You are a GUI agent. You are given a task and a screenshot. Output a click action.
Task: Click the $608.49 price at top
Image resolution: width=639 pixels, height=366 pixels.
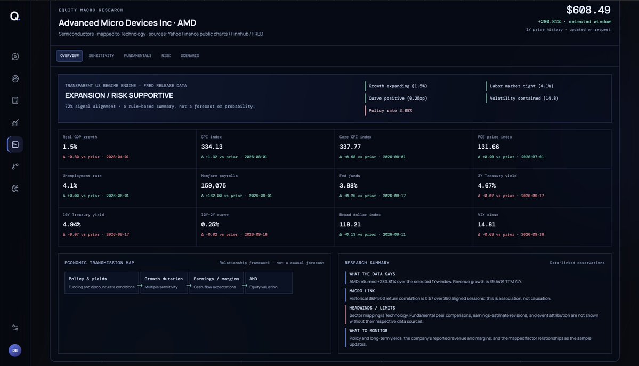coord(588,10)
